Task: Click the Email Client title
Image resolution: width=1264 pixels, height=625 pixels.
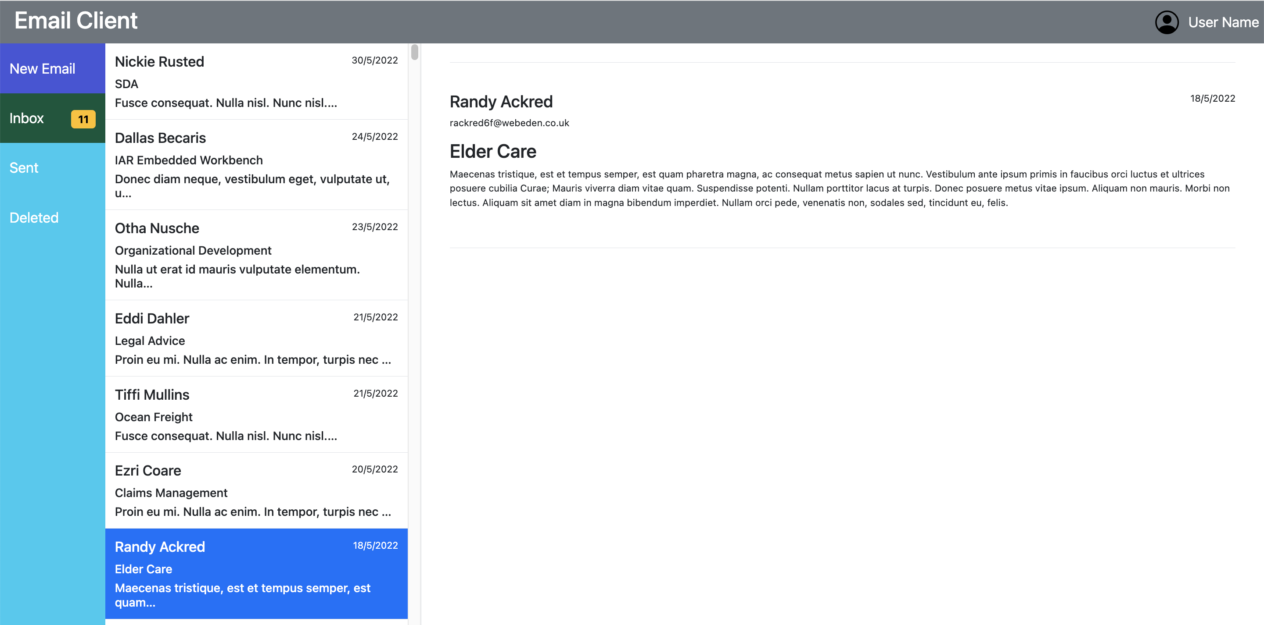Action: tap(76, 21)
